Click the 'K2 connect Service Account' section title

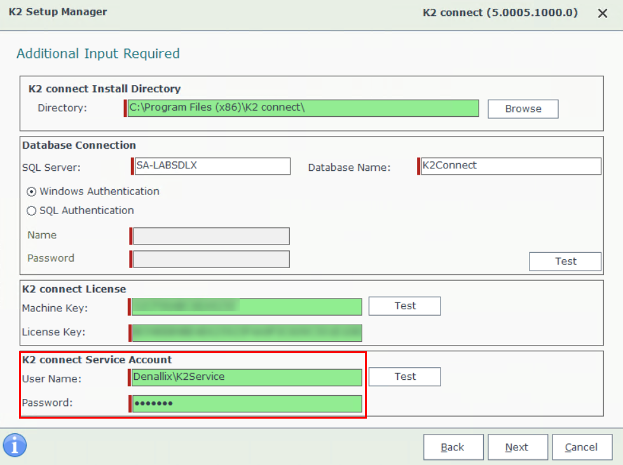click(97, 360)
